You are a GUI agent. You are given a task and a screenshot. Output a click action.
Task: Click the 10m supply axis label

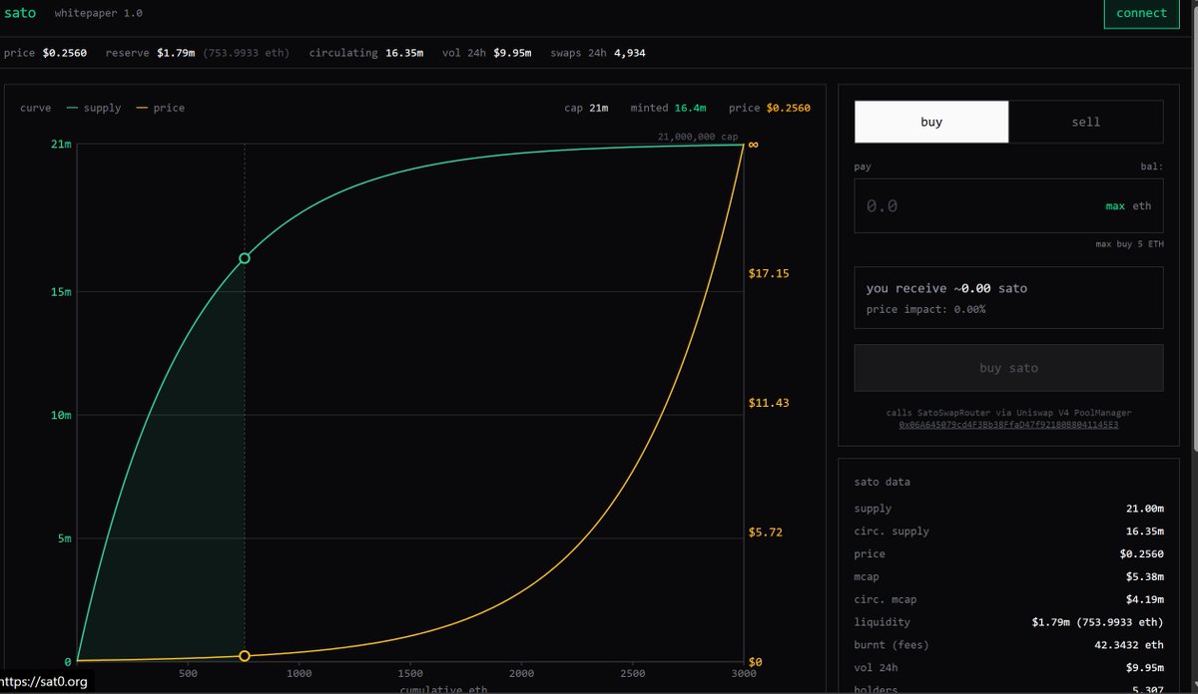(x=61, y=415)
